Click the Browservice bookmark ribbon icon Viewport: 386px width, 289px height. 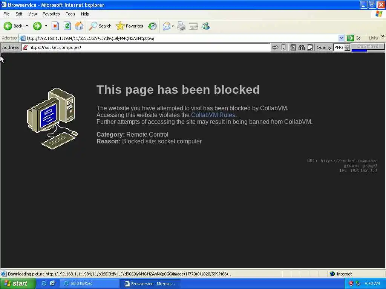[x=283, y=47]
